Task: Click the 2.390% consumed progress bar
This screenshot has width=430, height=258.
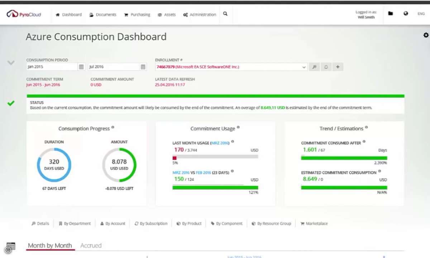Action: [344, 158]
